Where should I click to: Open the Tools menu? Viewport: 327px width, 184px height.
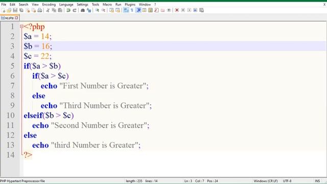96,5
